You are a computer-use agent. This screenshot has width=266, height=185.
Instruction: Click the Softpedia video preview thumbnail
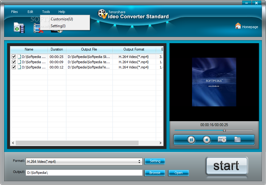pos(214,82)
